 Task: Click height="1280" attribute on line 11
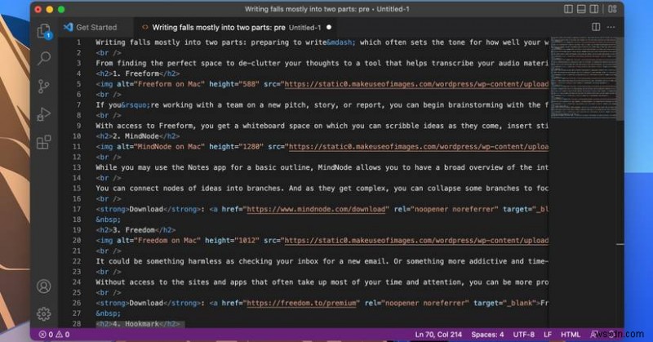236,147
